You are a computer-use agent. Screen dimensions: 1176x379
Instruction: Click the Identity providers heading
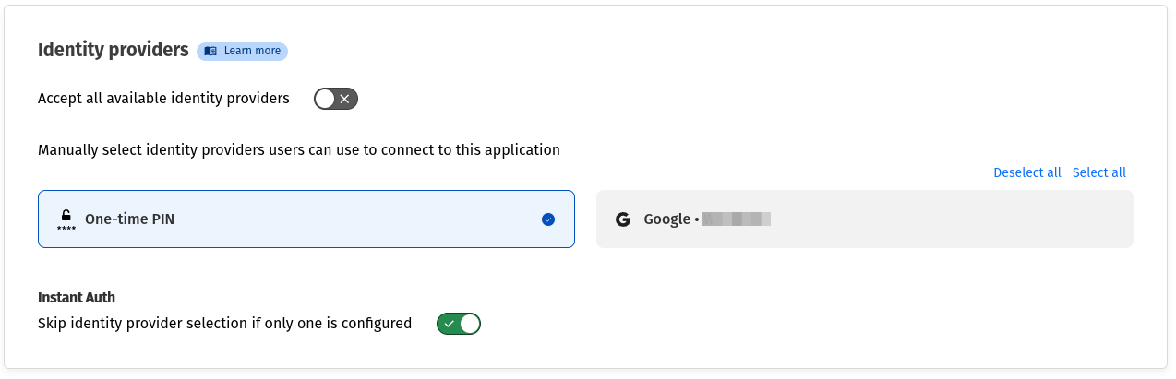coord(113,50)
